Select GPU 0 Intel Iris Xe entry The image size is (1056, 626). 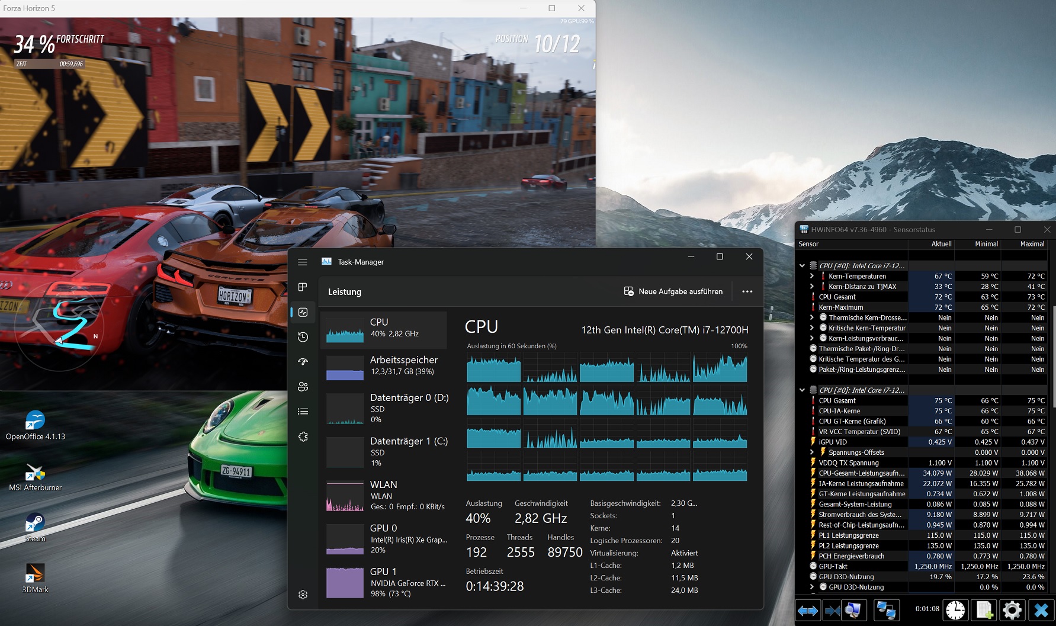click(384, 539)
